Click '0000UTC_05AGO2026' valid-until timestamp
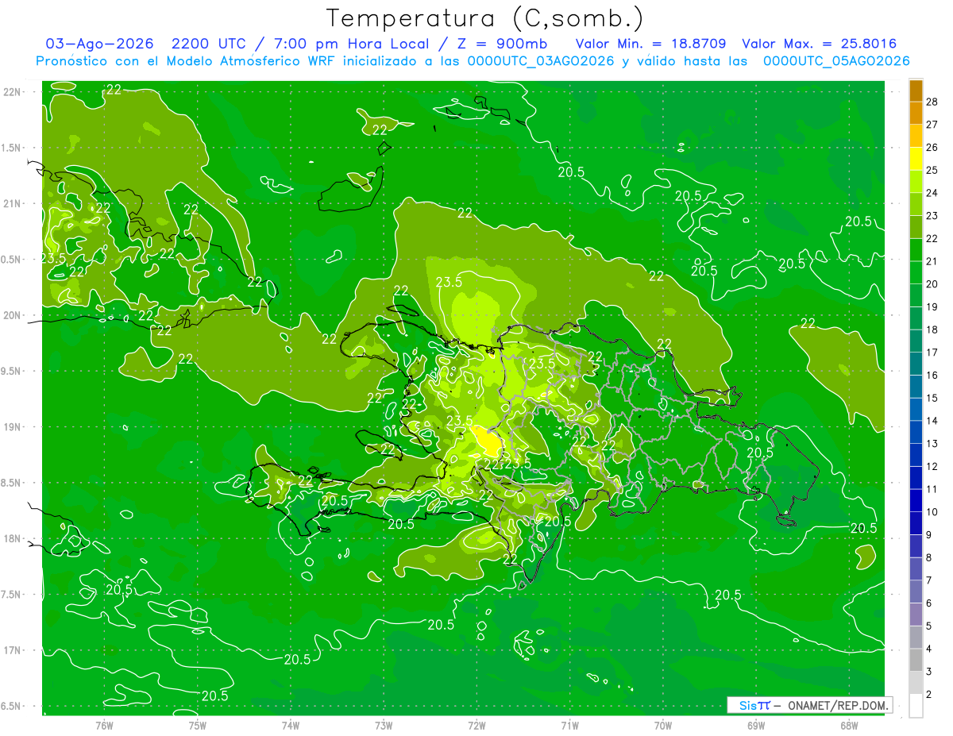This screenshot has width=953, height=736. click(836, 61)
